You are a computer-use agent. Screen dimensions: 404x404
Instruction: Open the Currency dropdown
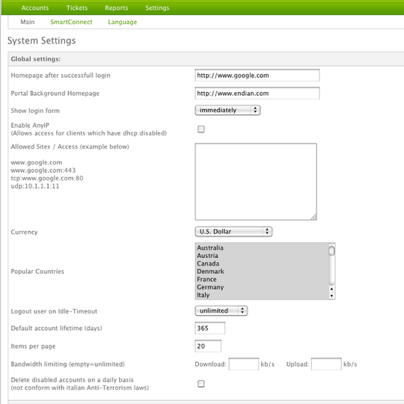point(233,231)
